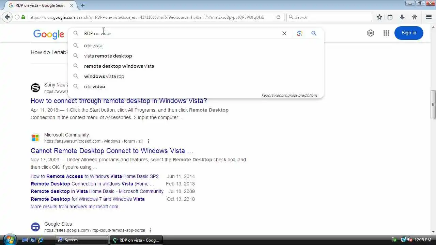This screenshot has width=436, height=245.
Task: Click the Sign in button
Action: pyautogui.click(x=409, y=33)
